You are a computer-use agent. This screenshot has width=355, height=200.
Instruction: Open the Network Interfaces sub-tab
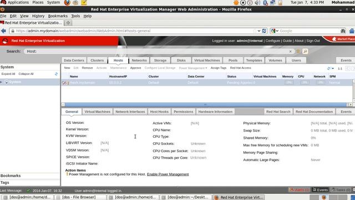coord(130,112)
